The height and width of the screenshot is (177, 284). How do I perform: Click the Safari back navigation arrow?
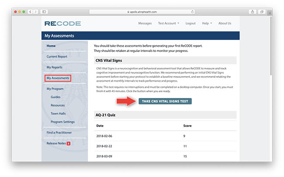(x=30, y=11)
